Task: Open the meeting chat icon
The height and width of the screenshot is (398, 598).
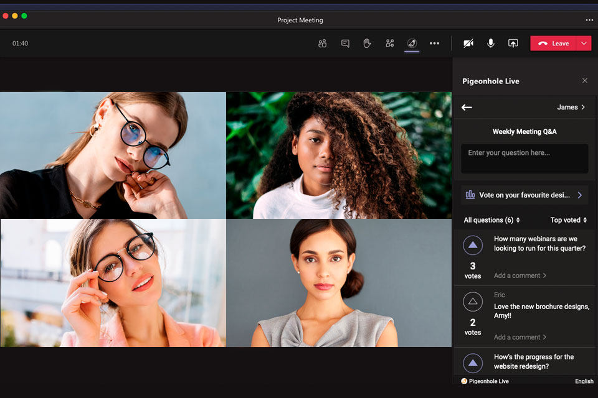Action: tap(345, 44)
